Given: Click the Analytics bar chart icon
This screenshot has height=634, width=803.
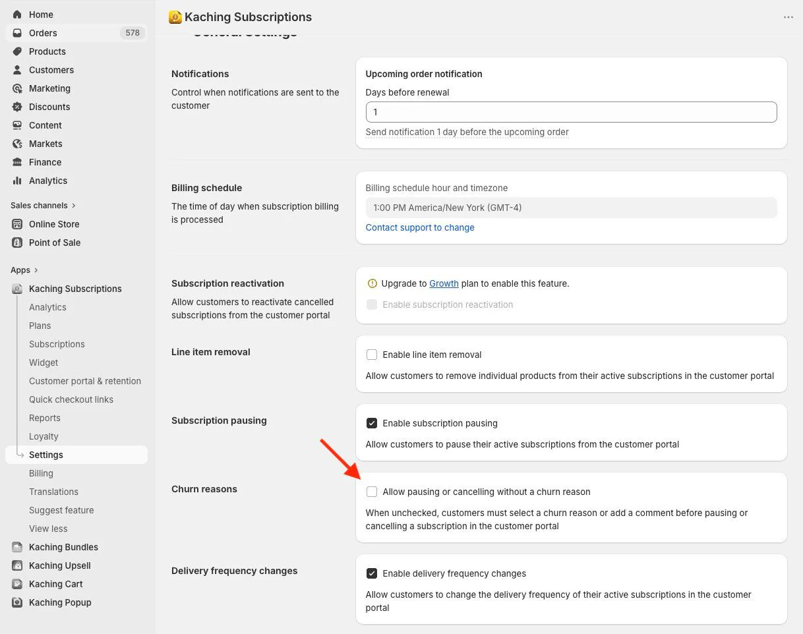Looking at the screenshot, I should 17,181.
